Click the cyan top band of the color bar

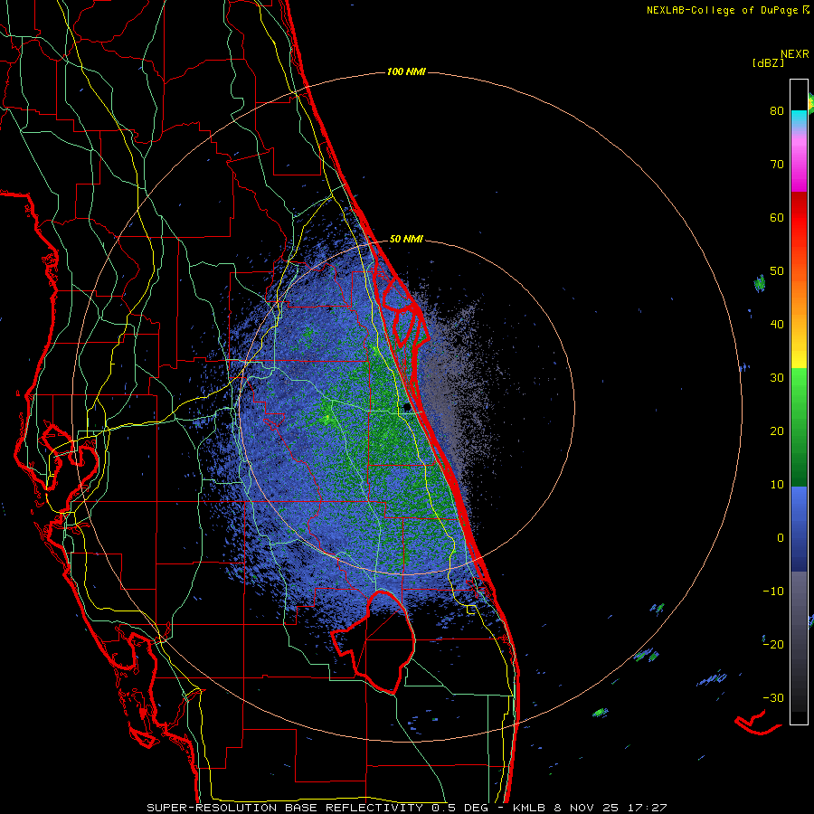[x=799, y=119]
